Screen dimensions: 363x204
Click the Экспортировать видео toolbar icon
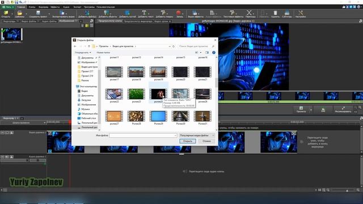[63, 14]
